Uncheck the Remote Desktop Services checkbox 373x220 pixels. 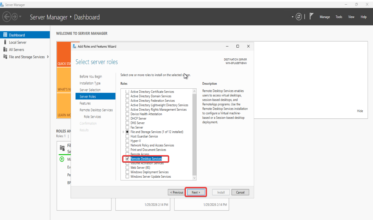(127, 159)
